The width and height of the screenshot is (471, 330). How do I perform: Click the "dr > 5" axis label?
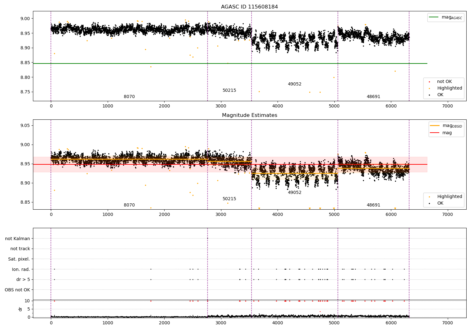(23, 279)
